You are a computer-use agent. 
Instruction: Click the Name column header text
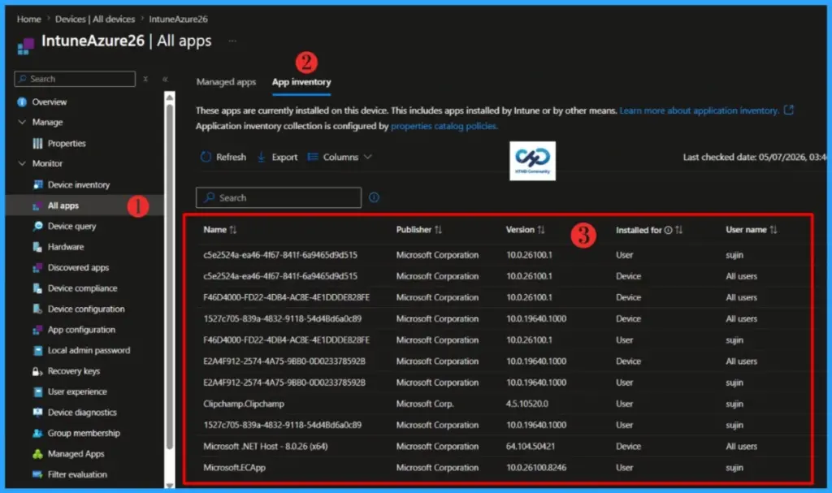pyautogui.click(x=214, y=230)
